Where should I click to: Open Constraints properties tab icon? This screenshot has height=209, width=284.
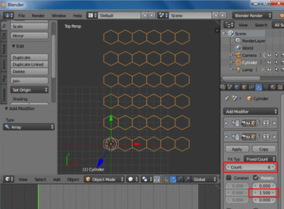click(x=251, y=88)
